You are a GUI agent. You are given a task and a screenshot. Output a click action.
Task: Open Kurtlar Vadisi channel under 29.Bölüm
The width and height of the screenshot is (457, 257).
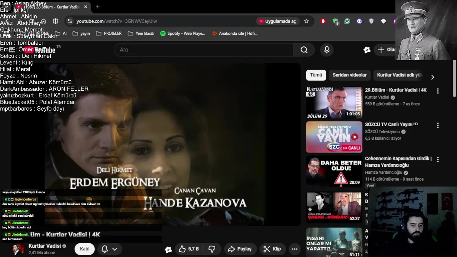click(x=377, y=97)
